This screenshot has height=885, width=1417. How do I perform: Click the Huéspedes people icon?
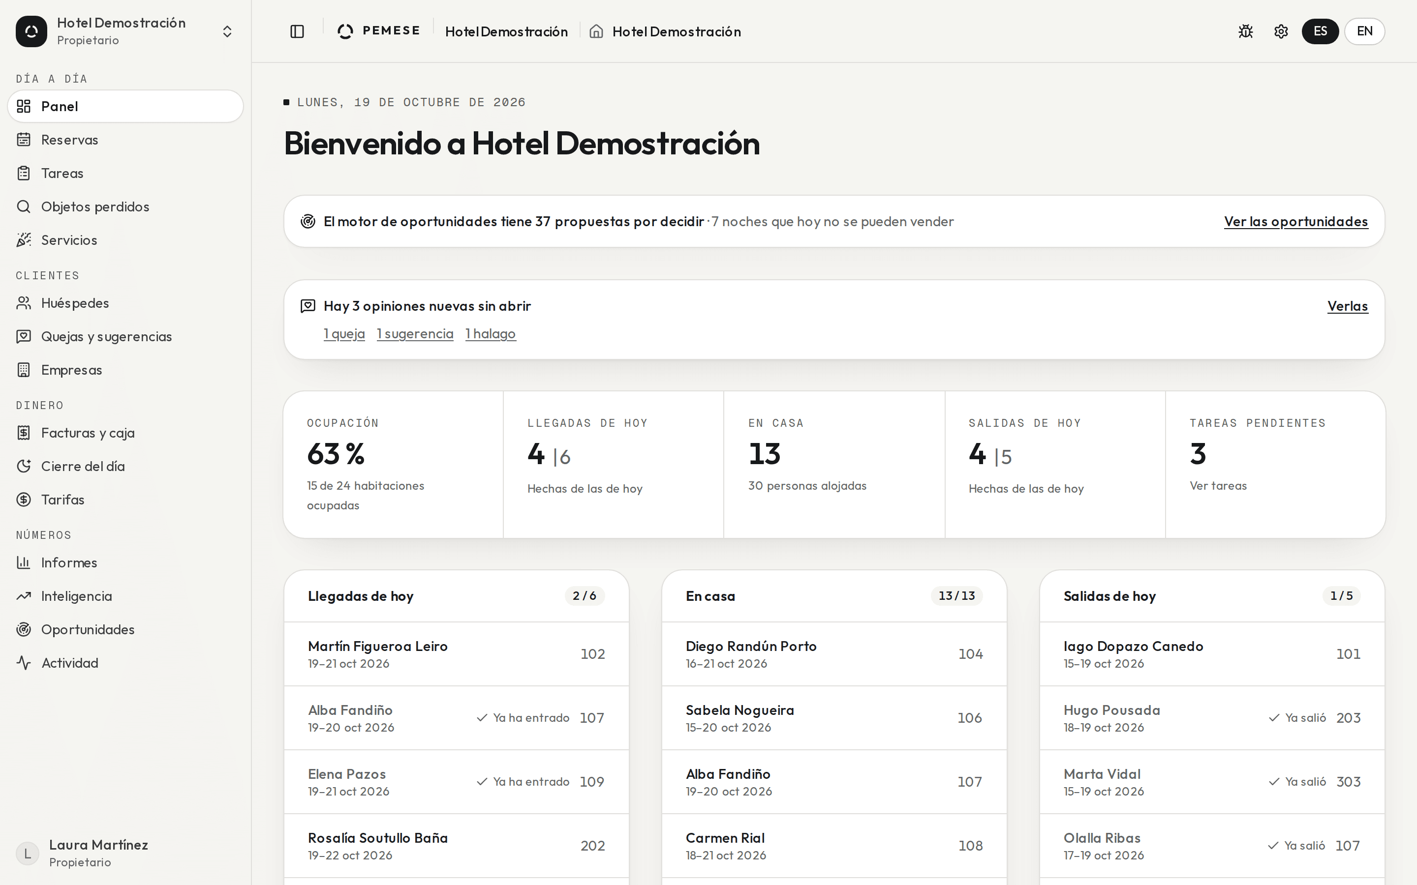pyautogui.click(x=24, y=303)
